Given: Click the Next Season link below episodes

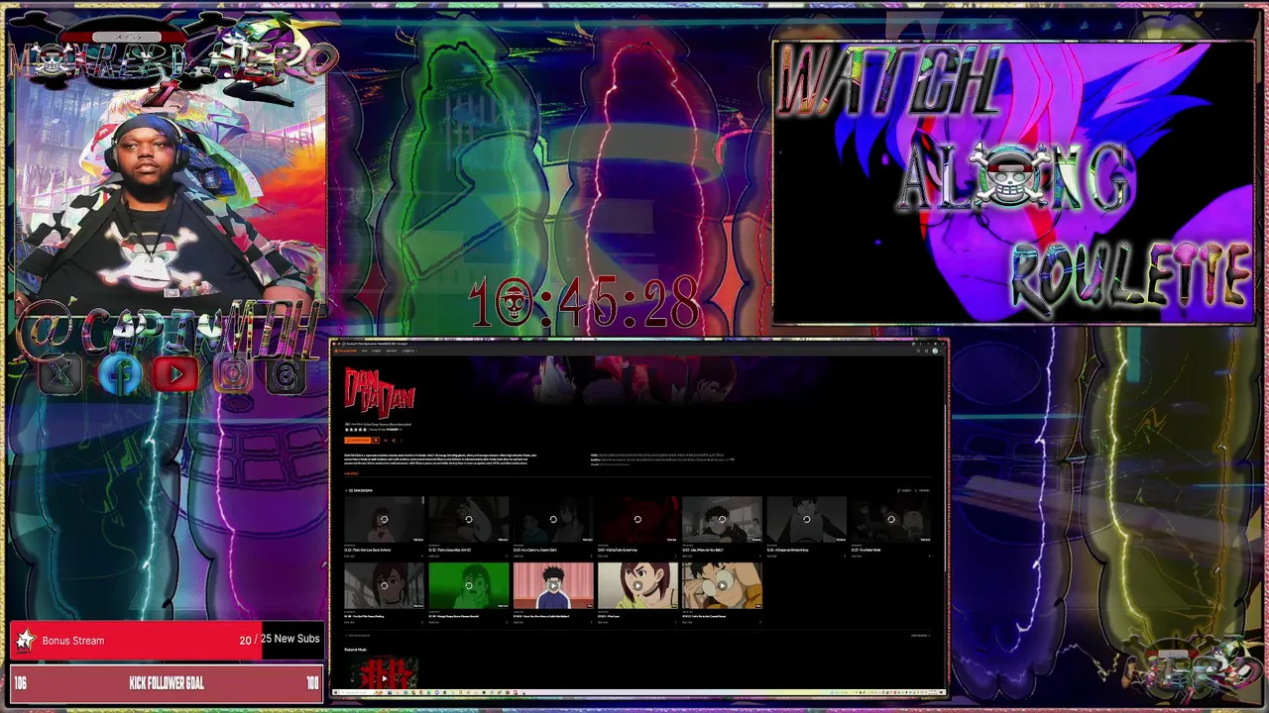Looking at the screenshot, I should coord(920,635).
